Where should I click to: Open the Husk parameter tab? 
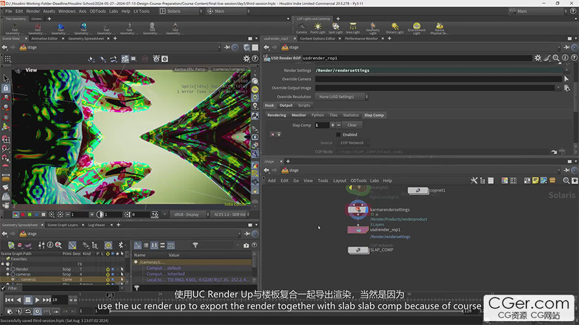tap(269, 106)
